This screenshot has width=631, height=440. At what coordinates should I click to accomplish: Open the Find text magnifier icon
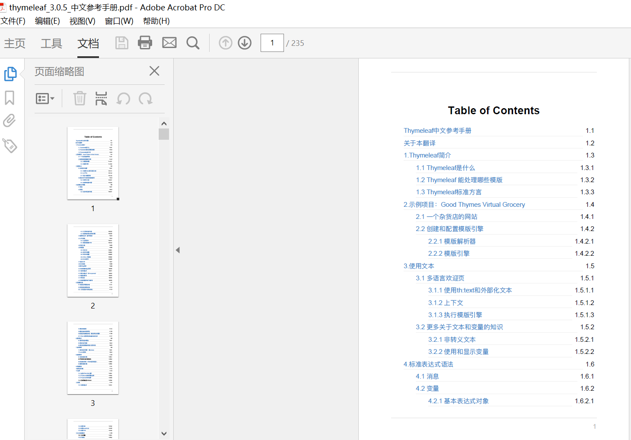tap(193, 43)
